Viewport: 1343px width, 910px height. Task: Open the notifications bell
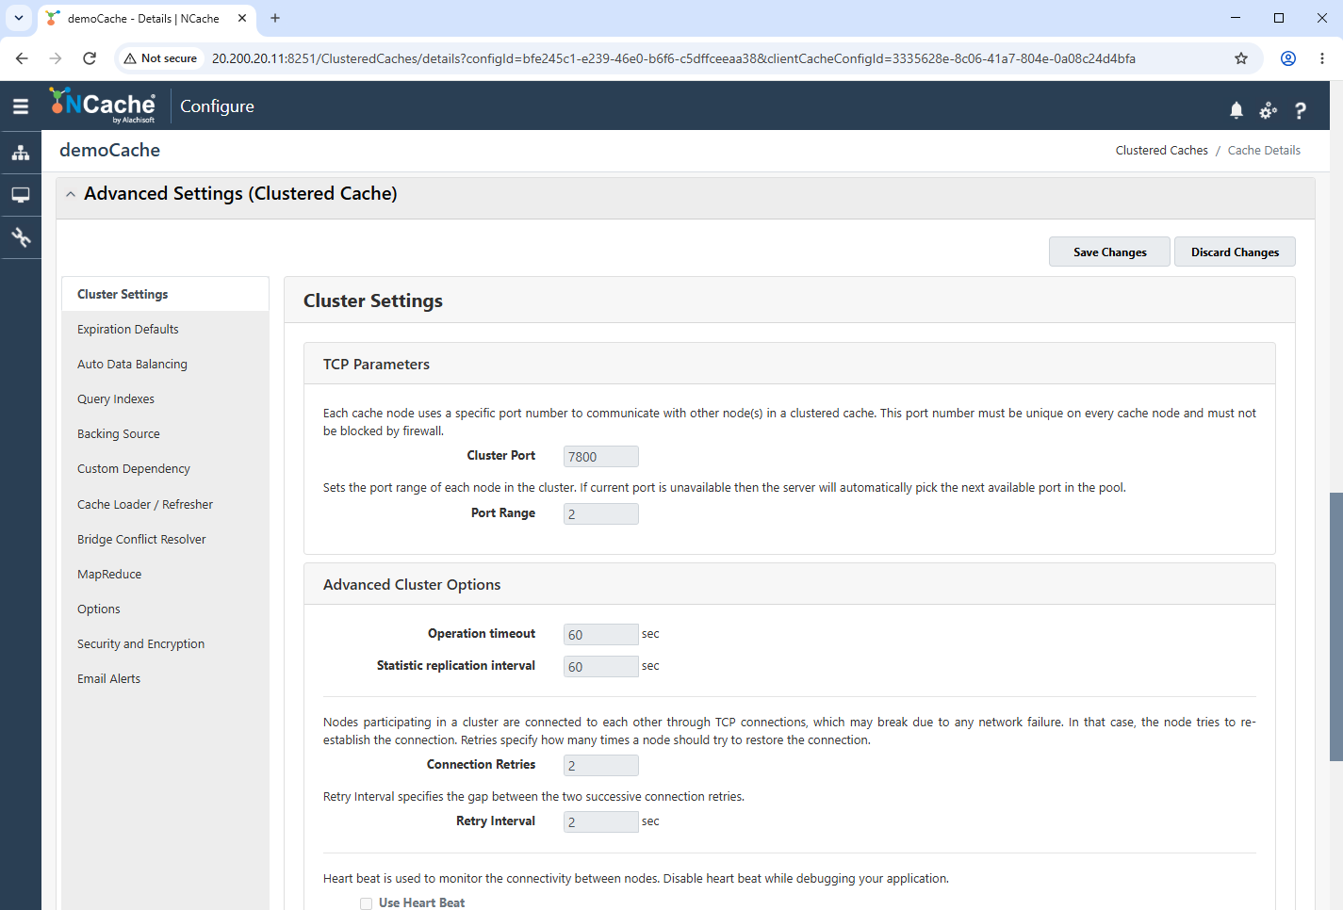1237,110
